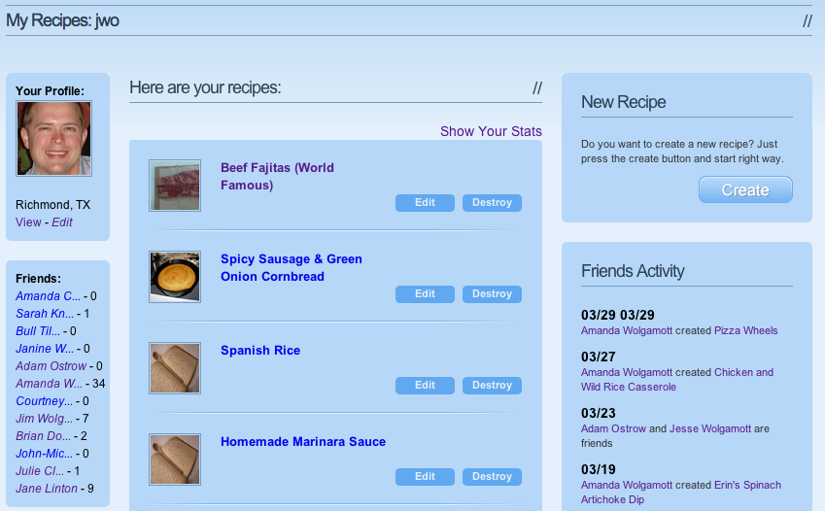This screenshot has height=511, width=825.
Task: Click the cornbread skillet thumbnail image
Action: pos(175,277)
